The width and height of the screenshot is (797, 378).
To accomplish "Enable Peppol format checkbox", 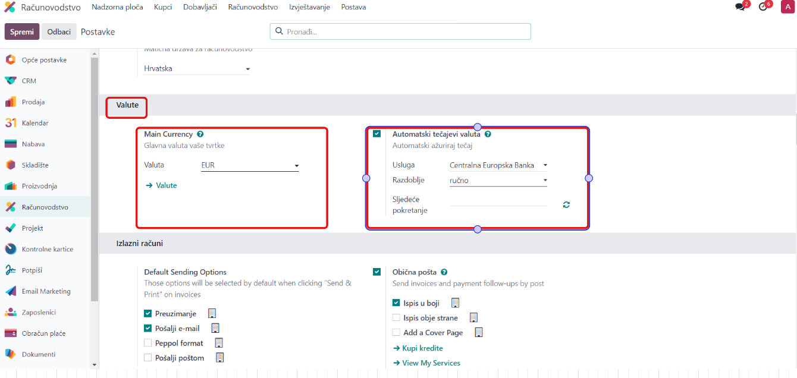I will [x=148, y=343].
